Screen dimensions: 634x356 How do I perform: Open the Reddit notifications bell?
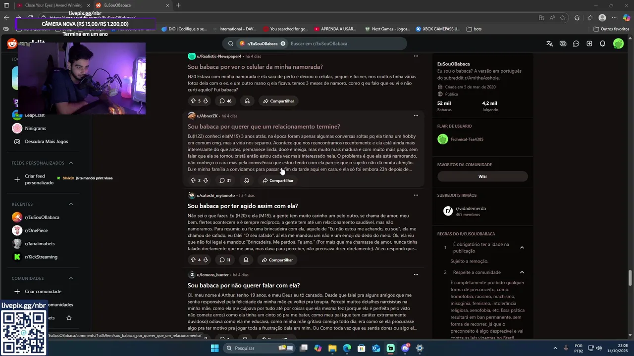click(603, 44)
